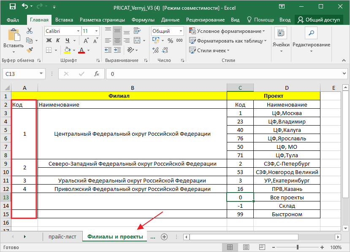Select column D header
This screenshot has height=252, width=350.
[287, 88]
